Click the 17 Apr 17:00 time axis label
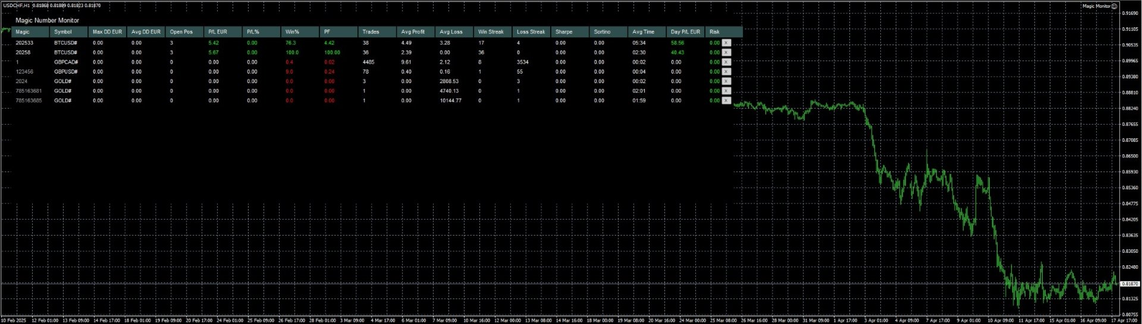Screen dimensions: 1142x324 [1125, 320]
